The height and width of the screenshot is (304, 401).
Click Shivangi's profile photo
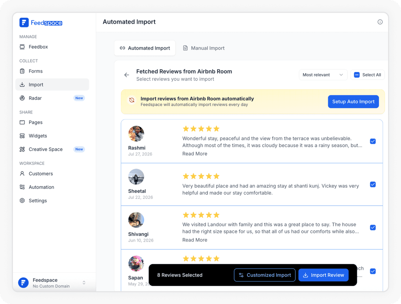click(136, 220)
